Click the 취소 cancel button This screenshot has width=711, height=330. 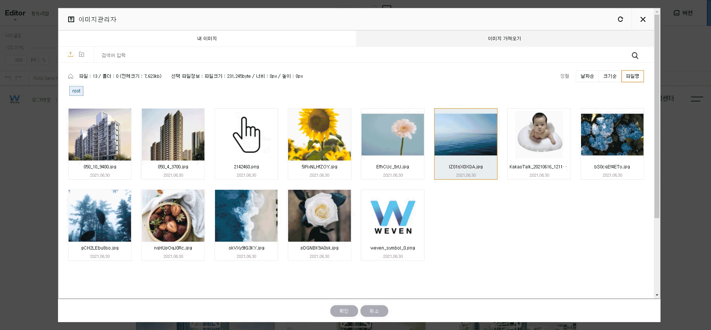(x=374, y=311)
